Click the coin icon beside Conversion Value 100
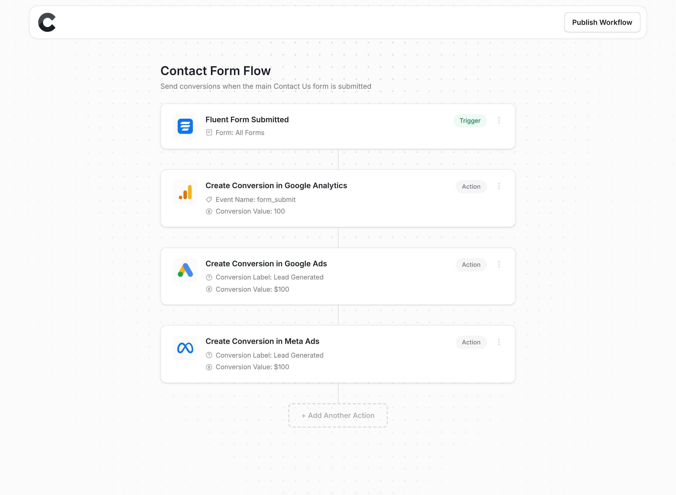 pyautogui.click(x=209, y=211)
